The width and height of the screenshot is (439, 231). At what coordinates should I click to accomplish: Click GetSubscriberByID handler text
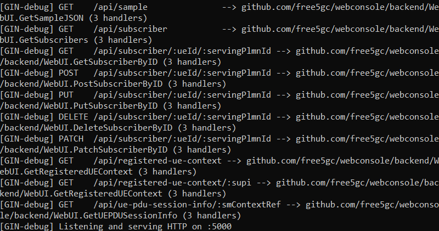point(115,62)
